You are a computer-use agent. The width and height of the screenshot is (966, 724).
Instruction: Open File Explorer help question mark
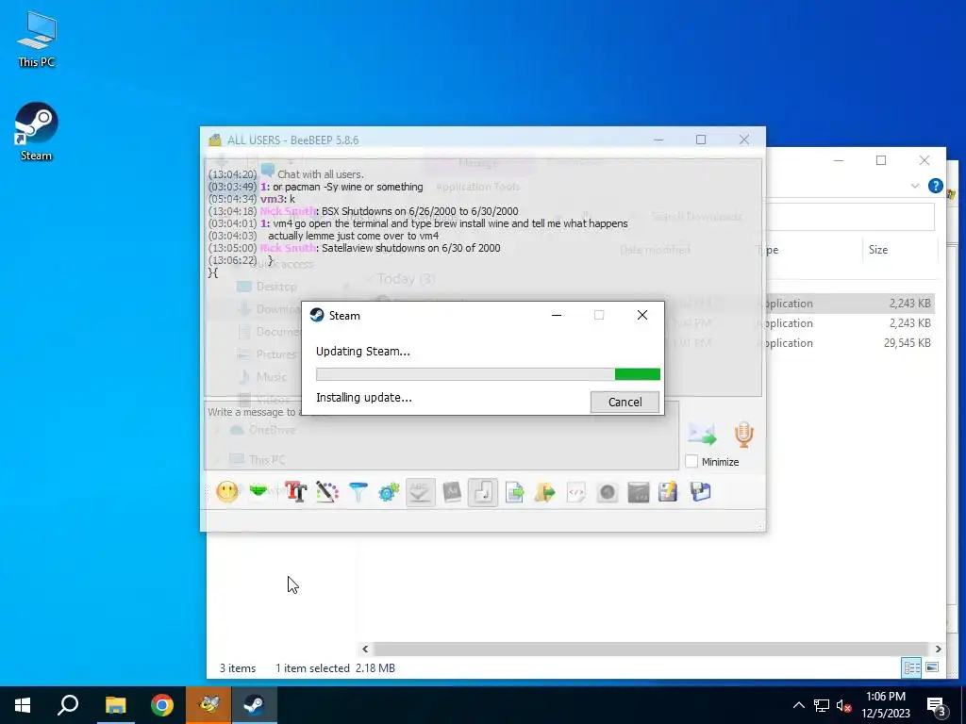coord(935,186)
